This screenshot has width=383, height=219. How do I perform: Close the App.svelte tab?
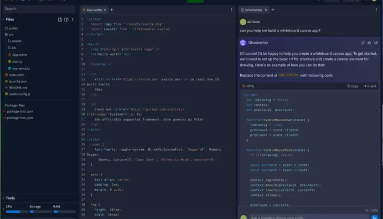[105, 10]
